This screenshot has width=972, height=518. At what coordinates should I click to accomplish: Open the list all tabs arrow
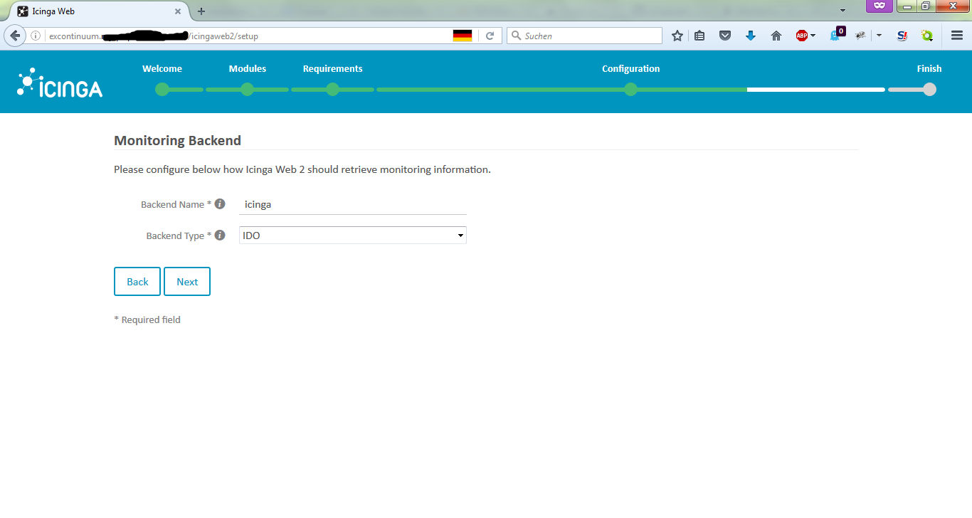coord(842,11)
